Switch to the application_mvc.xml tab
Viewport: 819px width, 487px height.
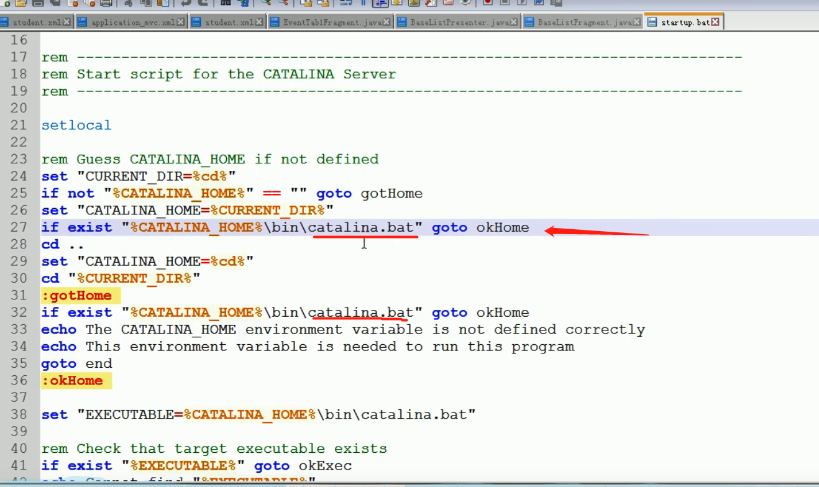click(133, 22)
